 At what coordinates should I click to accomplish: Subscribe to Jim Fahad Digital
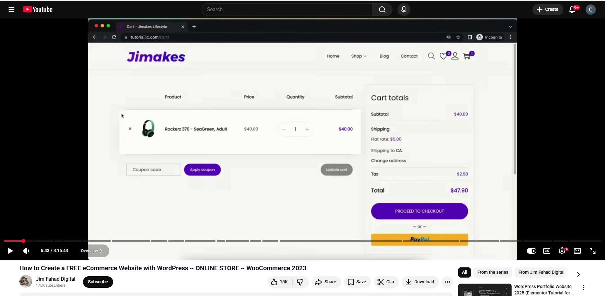tap(98, 282)
